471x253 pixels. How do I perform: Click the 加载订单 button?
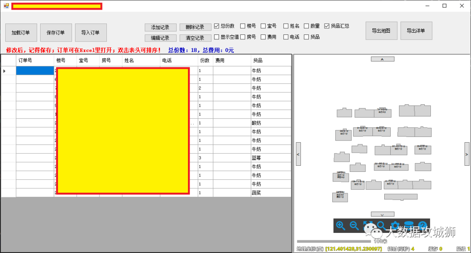click(21, 33)
